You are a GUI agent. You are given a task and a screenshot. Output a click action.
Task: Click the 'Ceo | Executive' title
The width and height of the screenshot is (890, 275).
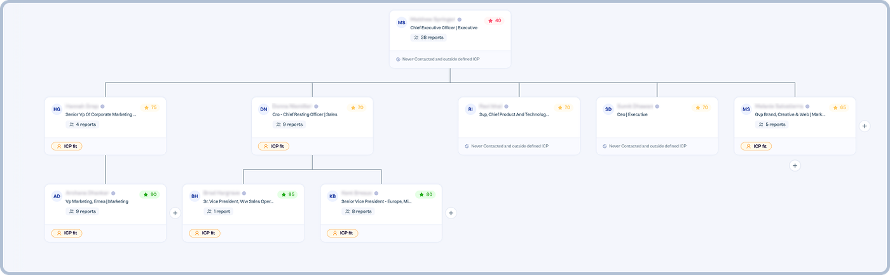[x=633, y=115]
